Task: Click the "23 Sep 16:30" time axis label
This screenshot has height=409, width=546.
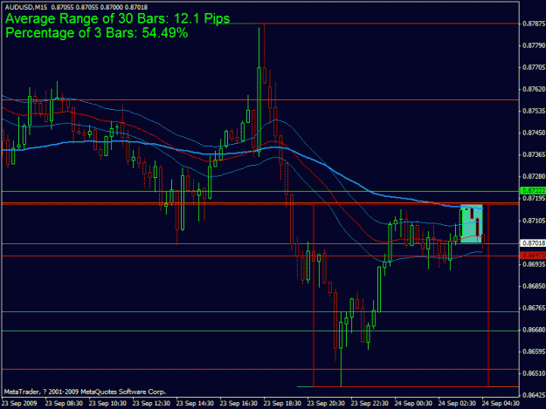Action: click(x=238, y=404)
